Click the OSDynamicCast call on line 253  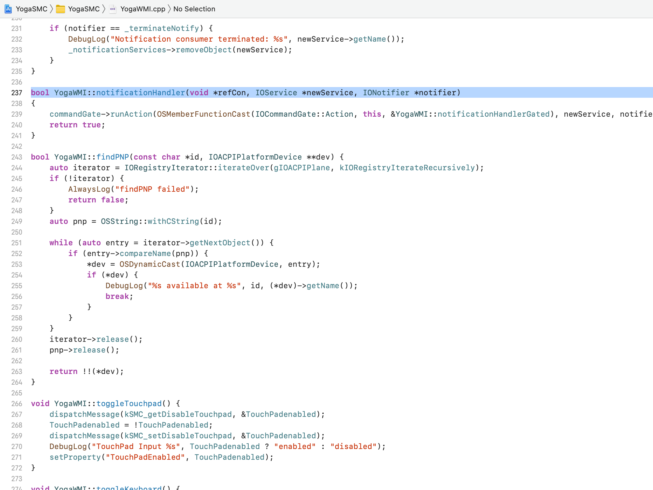(149, 264)
